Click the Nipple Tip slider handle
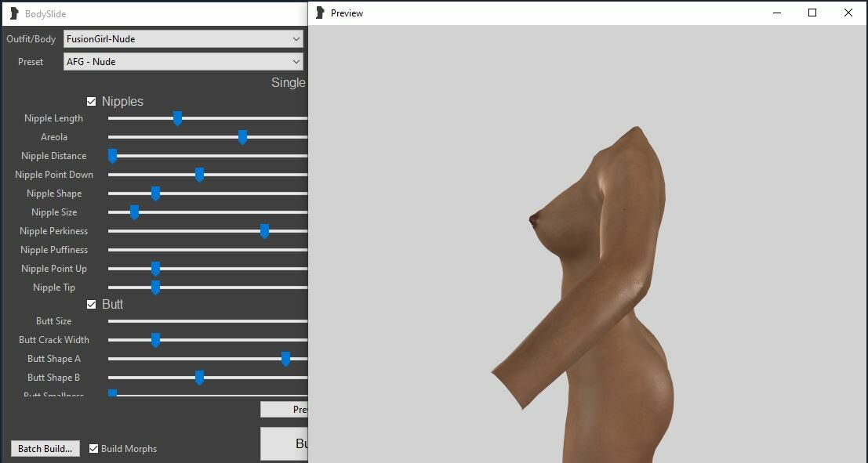The image size is (868, 463). [x=155, y=288]
